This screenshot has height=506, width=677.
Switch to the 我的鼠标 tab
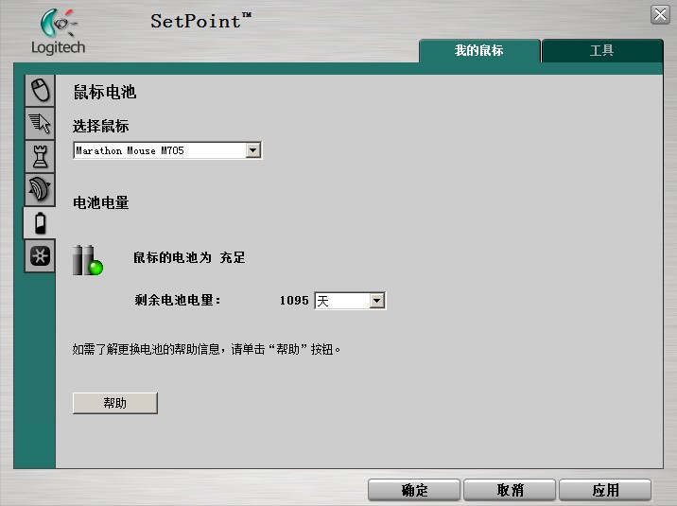[x=479, y=50]
